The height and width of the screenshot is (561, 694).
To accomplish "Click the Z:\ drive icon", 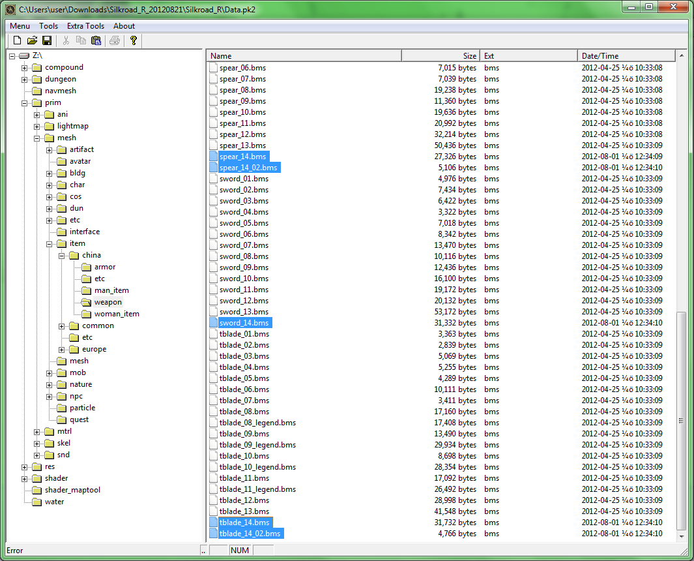I will click(x=24, y=56).
